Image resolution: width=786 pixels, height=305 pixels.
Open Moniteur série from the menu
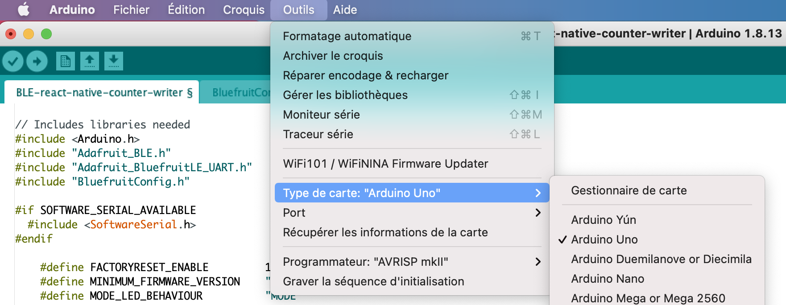[x=321, y=115]
